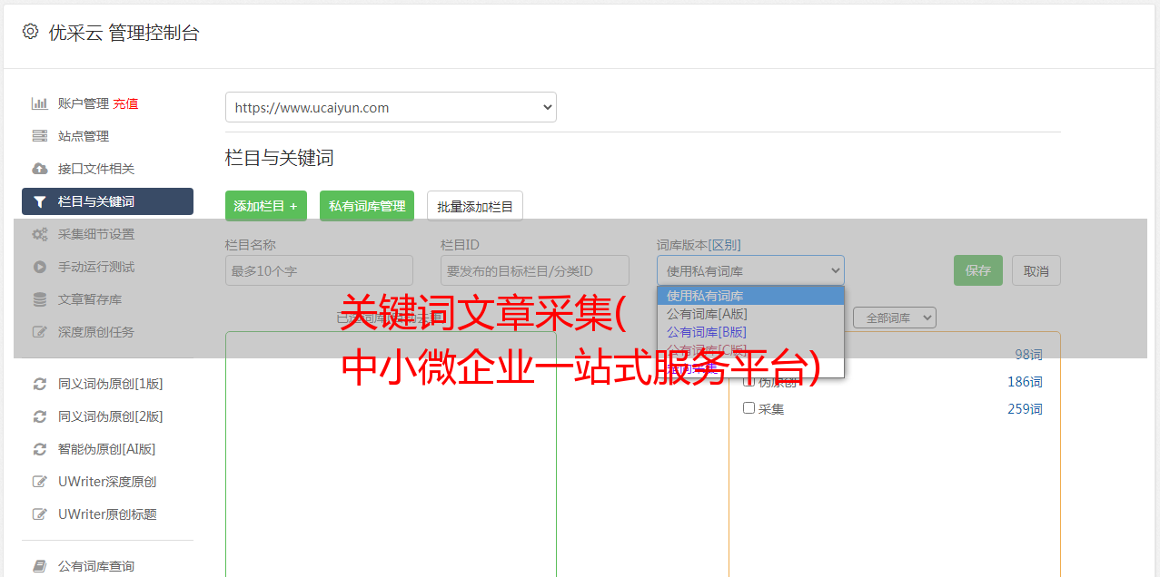Open UWriter深度原创 in the sidebar

click(107, 482)
